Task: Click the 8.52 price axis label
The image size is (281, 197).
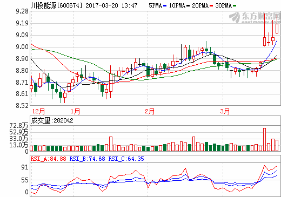Action: tap(22, 106)
